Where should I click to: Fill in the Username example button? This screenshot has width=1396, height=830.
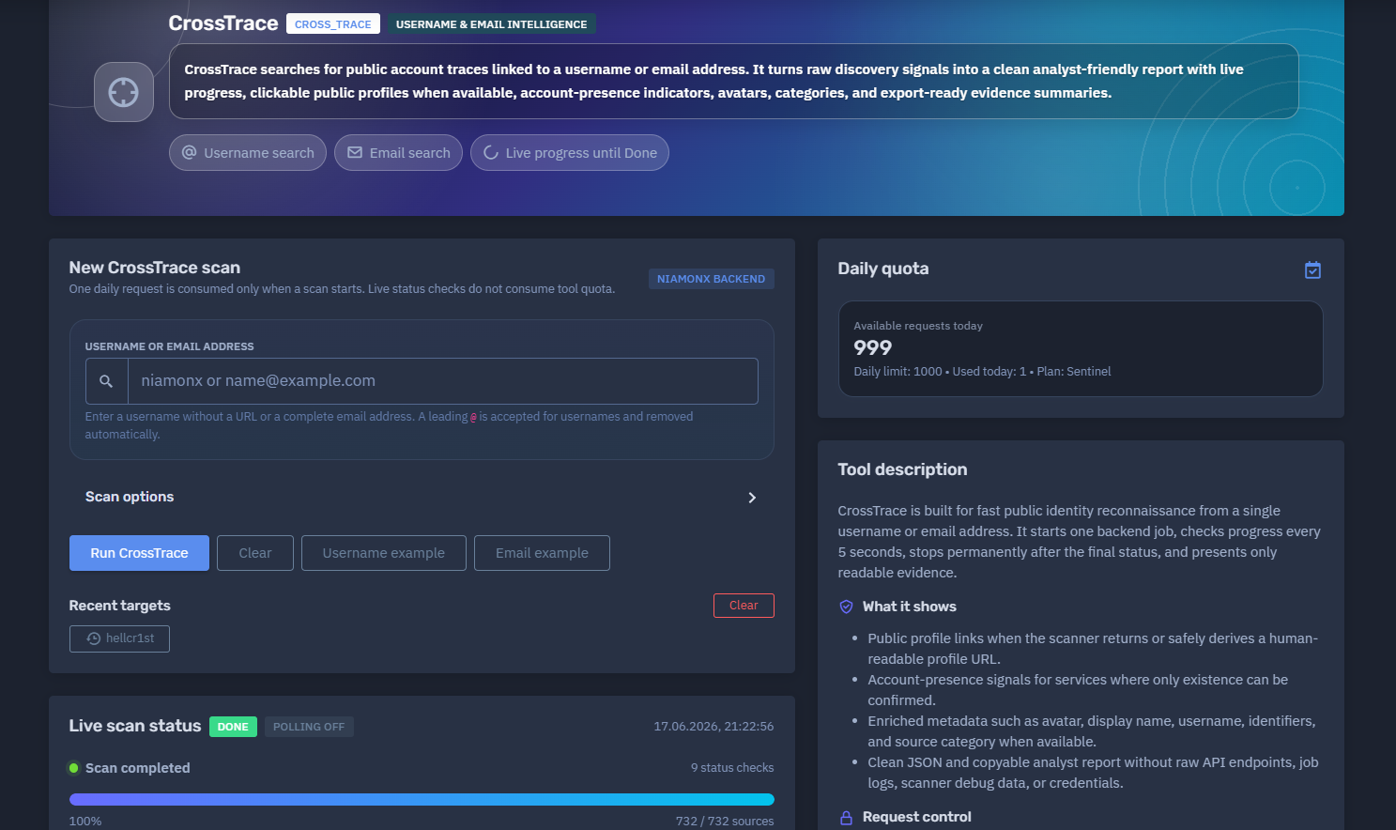pyautogui.click(x=384, y=553)
